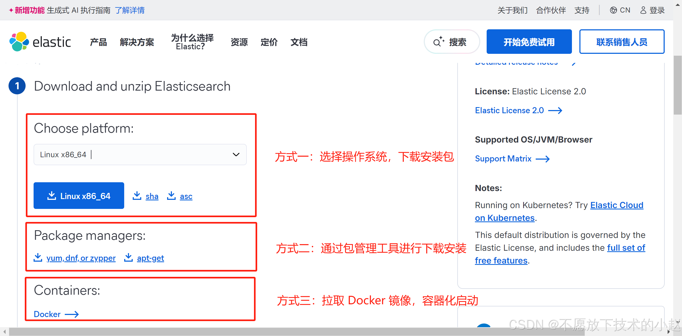The width and height of the screenshot is (682, 336).
Task: Click the apt-get download icon
Action: pyautogui.click(x=128, y=258)
